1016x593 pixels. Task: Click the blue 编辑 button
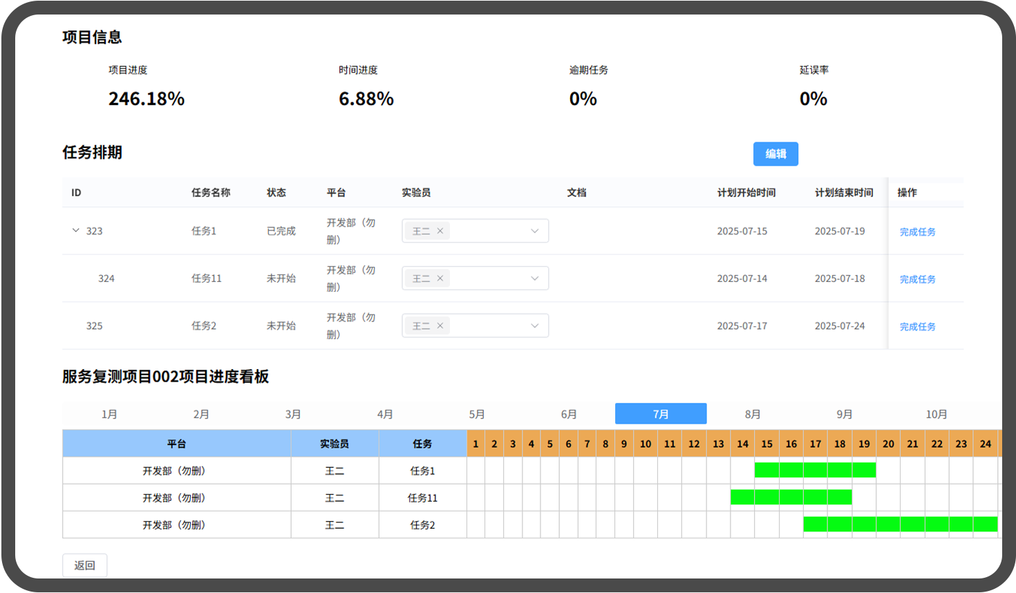(x=775, y=154)
